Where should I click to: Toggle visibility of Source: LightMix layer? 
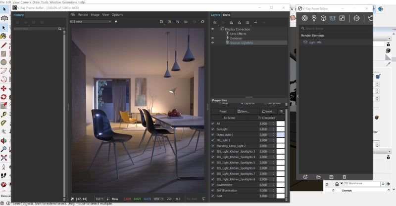[212, 42]
